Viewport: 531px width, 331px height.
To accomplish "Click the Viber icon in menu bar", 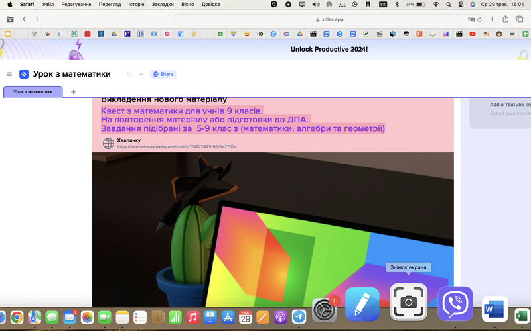I will pos(274,5).
